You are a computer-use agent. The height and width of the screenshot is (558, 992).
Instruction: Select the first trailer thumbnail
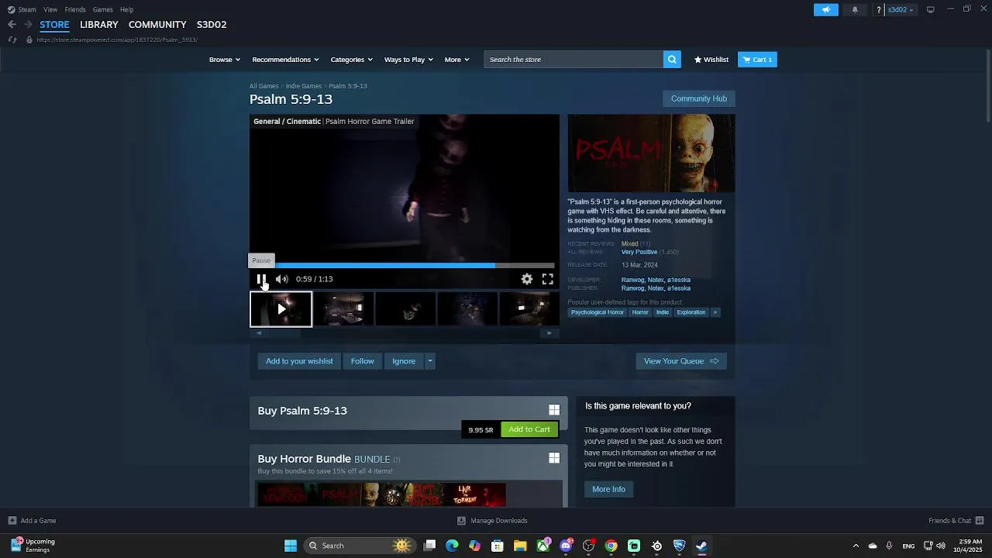pos(281,309)
